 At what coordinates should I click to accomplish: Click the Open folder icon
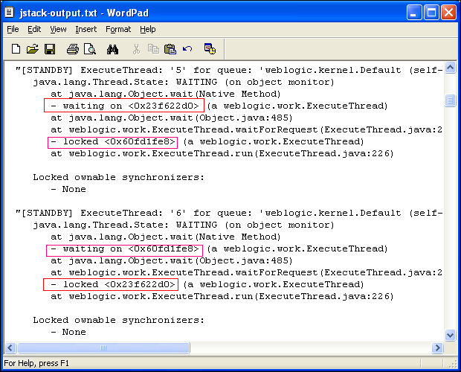[x=32, y=49]
